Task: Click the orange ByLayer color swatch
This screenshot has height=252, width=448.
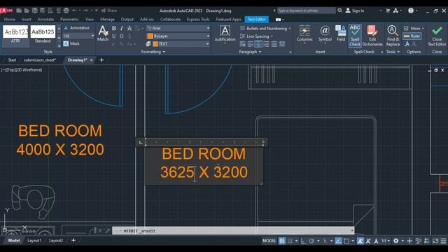Action: (150, 36)
